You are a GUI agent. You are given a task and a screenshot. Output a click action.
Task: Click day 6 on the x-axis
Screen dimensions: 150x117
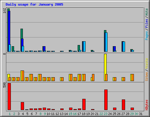[32, 114]
